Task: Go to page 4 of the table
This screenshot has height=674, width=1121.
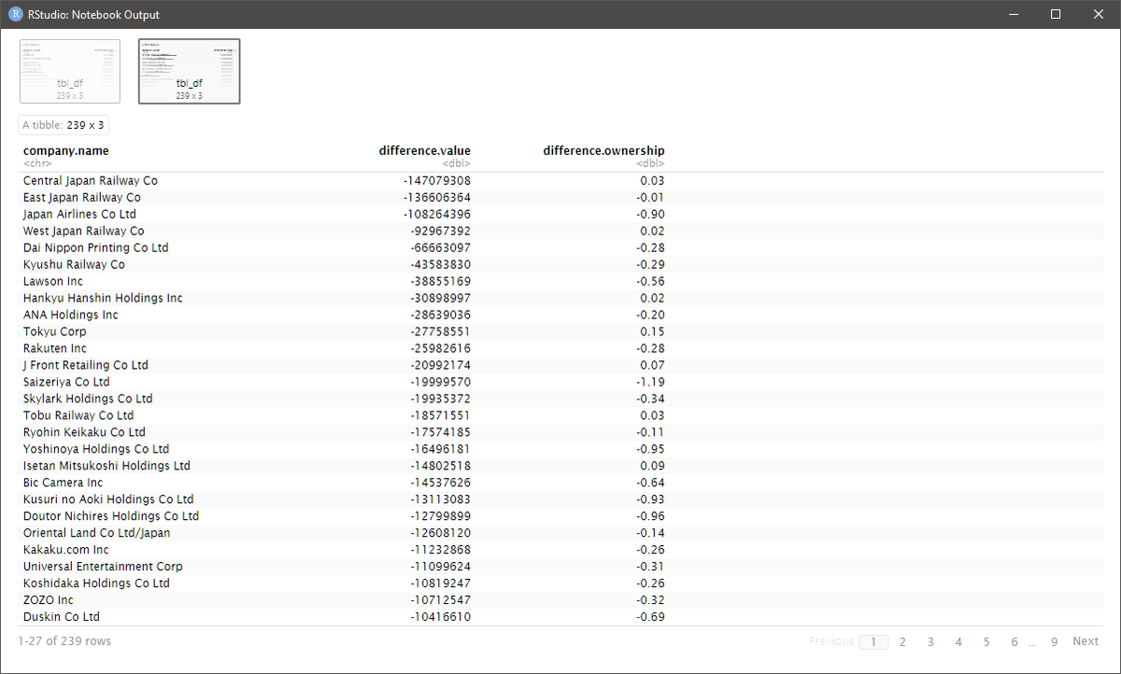Action: (x=958, y=641)
